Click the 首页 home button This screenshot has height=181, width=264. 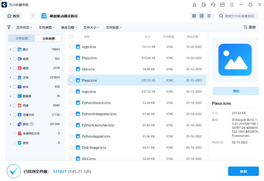[x=14, y=16]
